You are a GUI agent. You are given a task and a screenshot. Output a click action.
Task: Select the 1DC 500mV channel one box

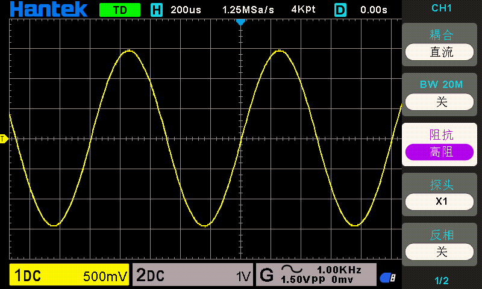point(70,276)
